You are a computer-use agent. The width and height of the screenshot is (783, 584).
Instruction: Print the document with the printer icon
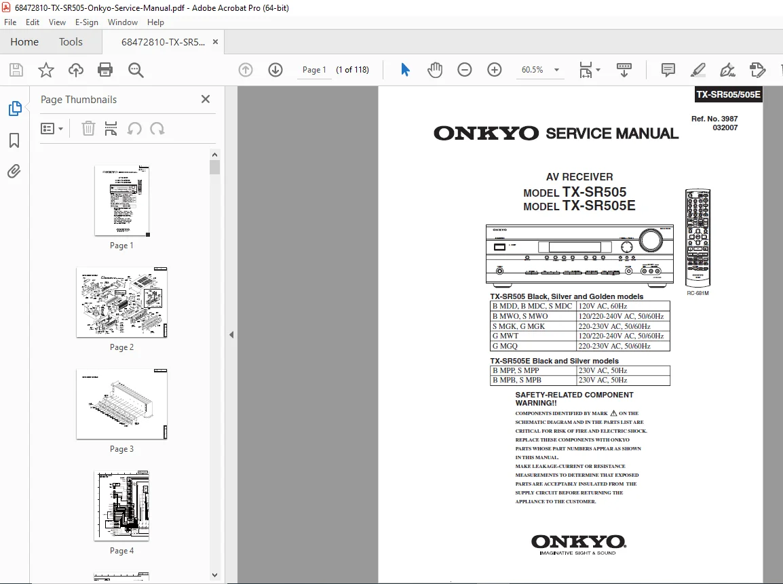[105, 70]
